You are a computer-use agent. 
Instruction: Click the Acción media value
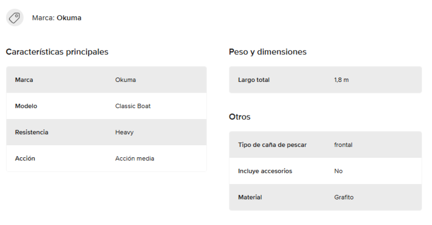click(135, 159)
